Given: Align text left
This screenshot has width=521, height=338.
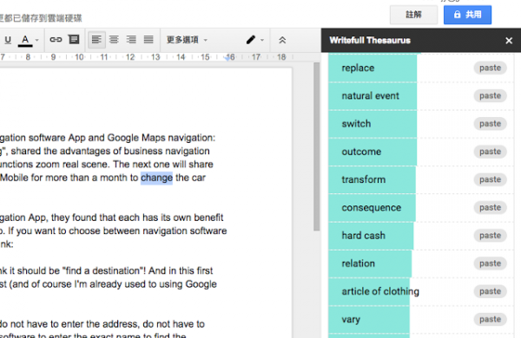Looking at the screenshot, I should coord(96,40).
